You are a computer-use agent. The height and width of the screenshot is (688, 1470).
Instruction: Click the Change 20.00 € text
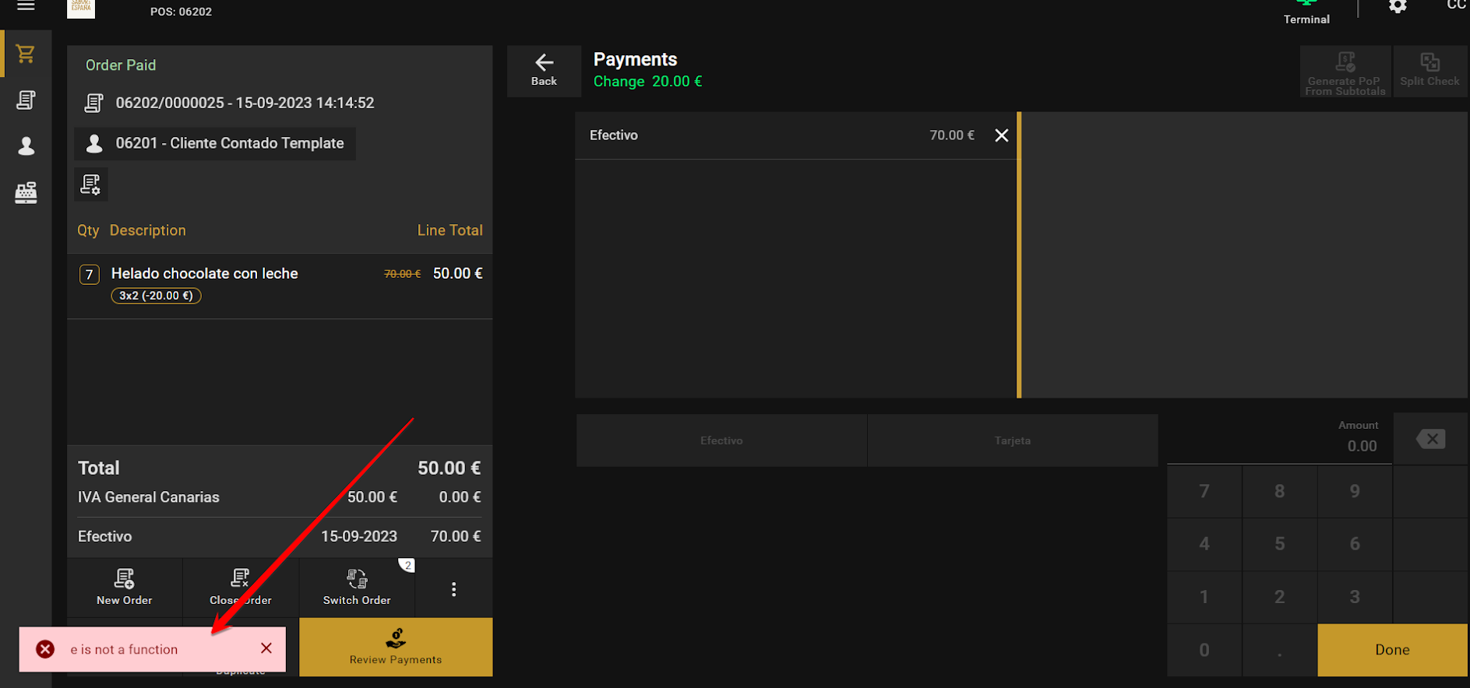click(647, 82)
